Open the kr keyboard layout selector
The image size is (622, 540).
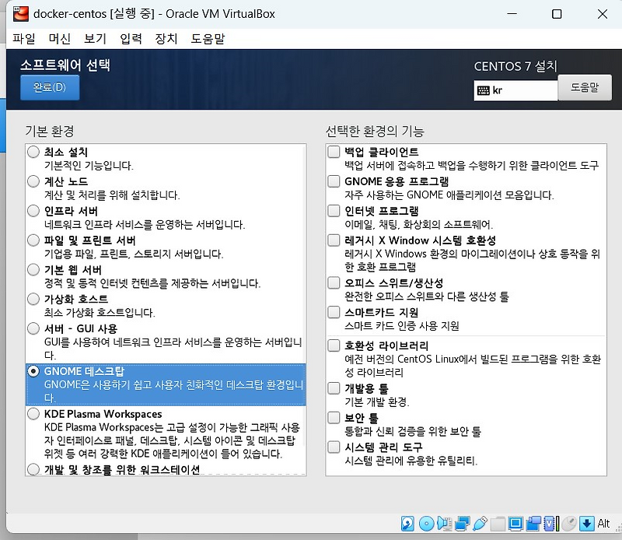(515, 90)
